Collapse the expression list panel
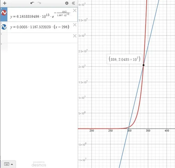This screenshot has width=175, height=168. [x=73, y=3]
